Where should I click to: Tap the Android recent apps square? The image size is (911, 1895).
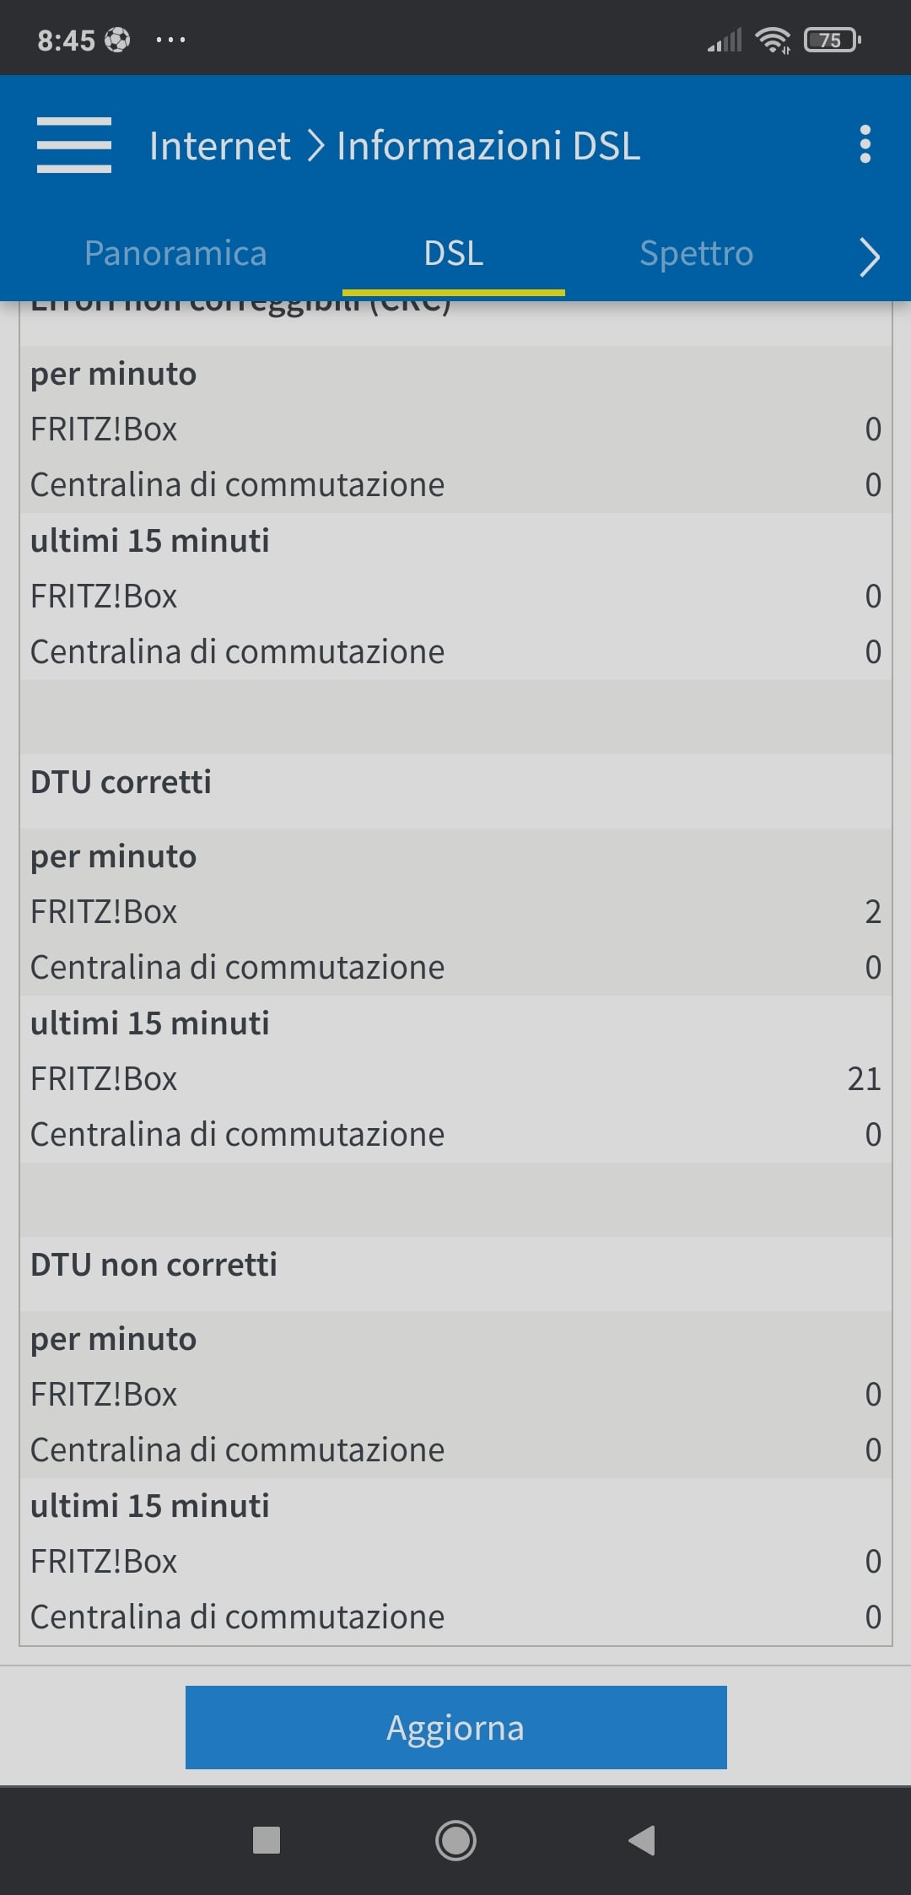267,1840
